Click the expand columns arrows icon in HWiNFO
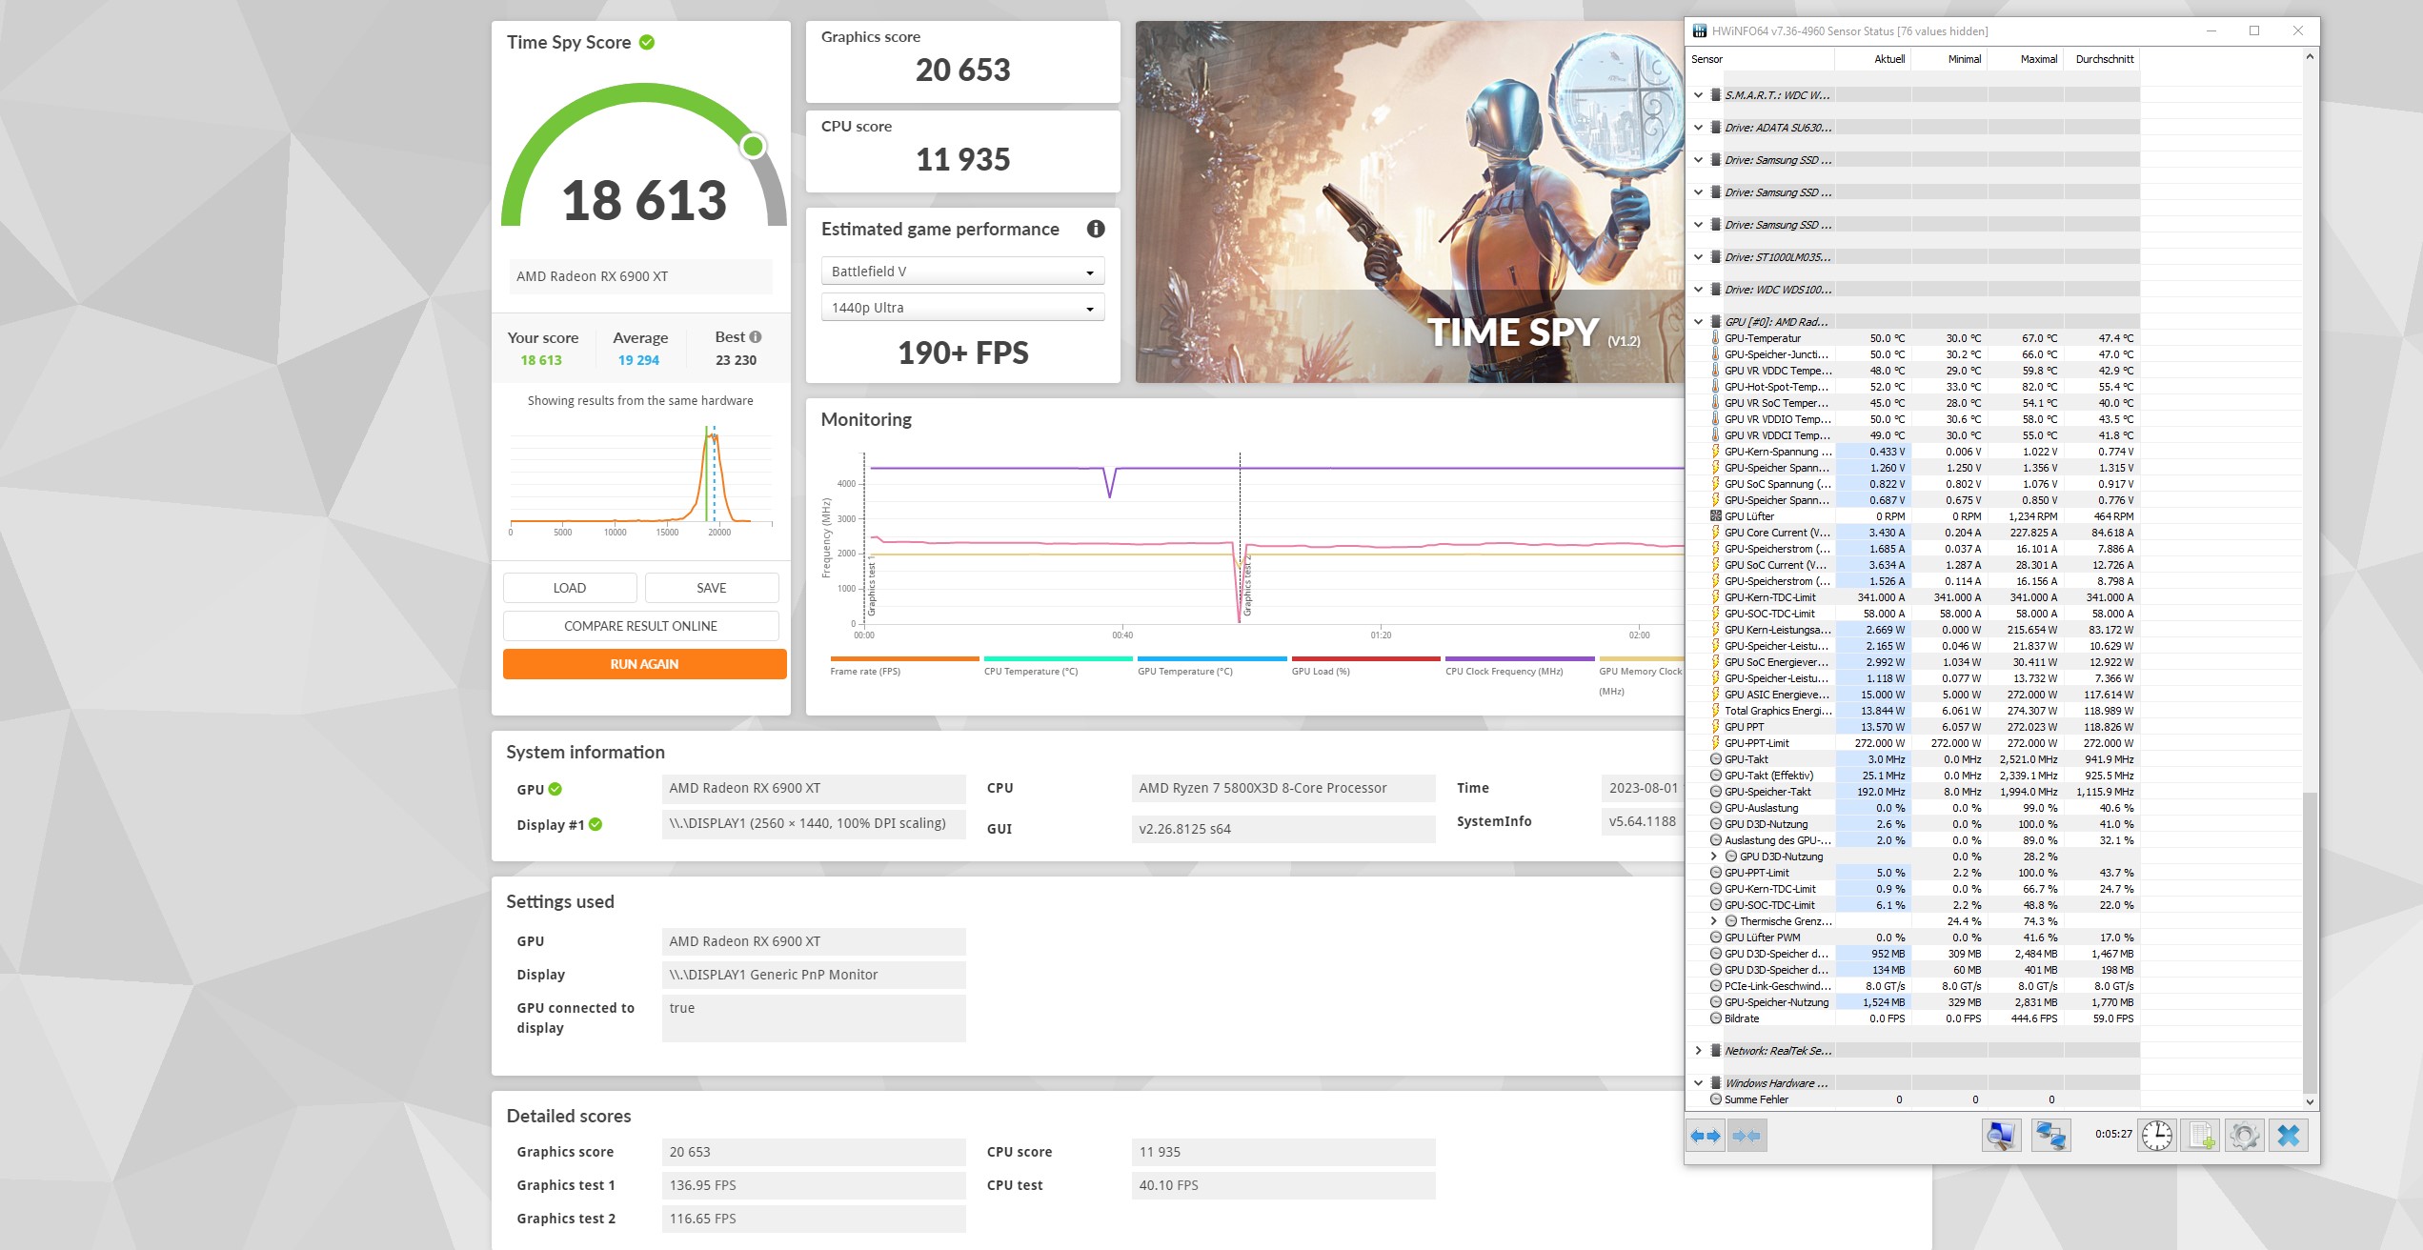Viewport: 2423px width, 1250px height. pos(1706,1136)
